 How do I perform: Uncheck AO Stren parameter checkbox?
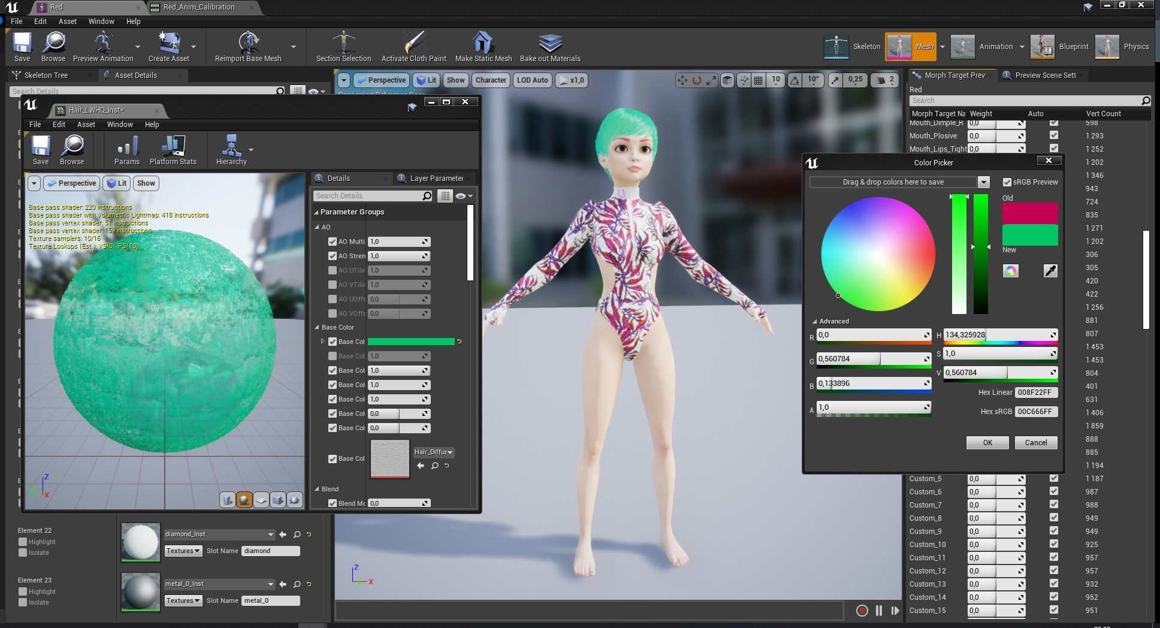click(333, 256)
